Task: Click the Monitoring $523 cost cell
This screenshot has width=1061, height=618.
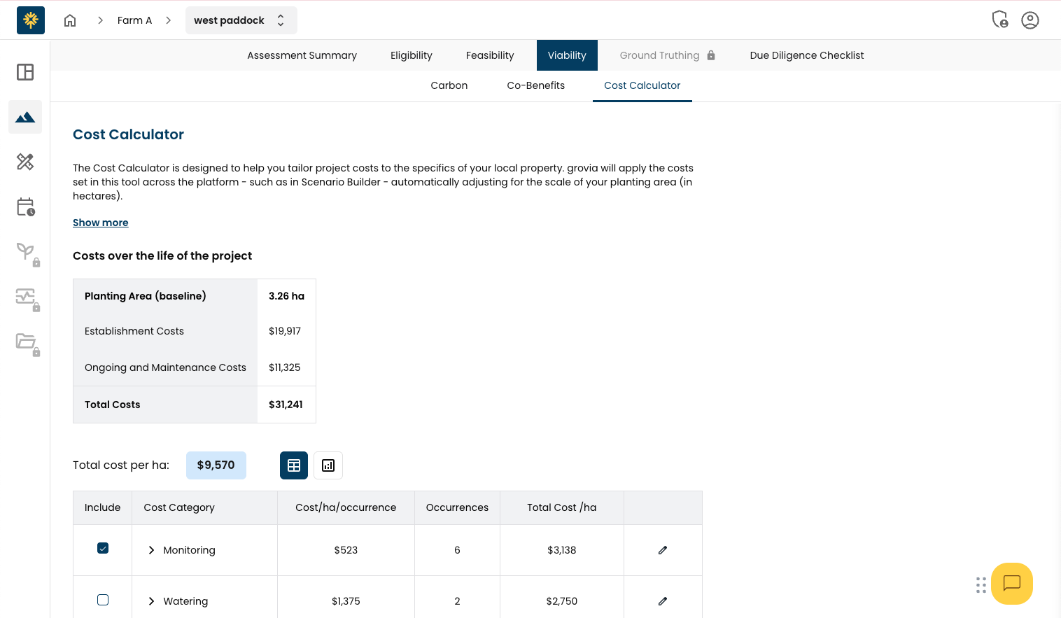Action: click(x=346, y=550)
